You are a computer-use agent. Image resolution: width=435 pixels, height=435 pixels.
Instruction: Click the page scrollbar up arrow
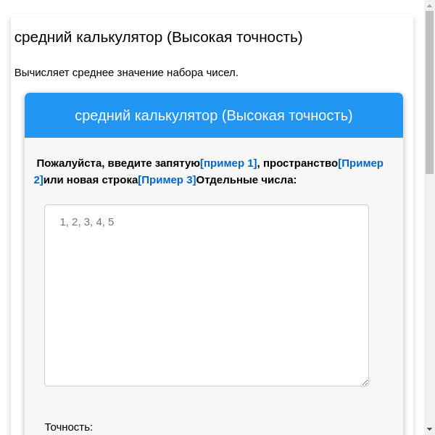[429, 5]
